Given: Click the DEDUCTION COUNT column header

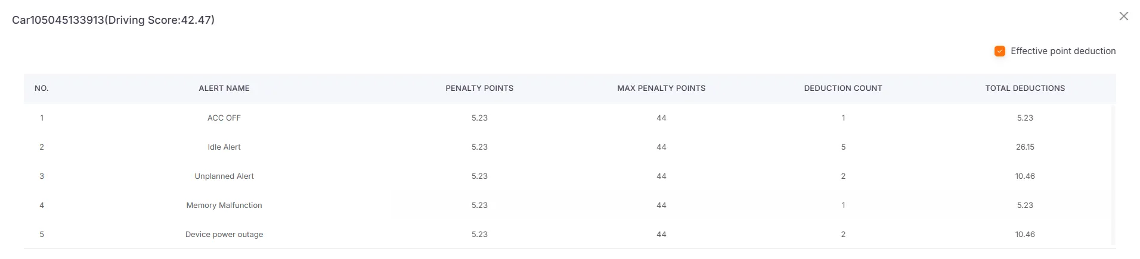Looking at the screenshot, I should pos(842,89).
